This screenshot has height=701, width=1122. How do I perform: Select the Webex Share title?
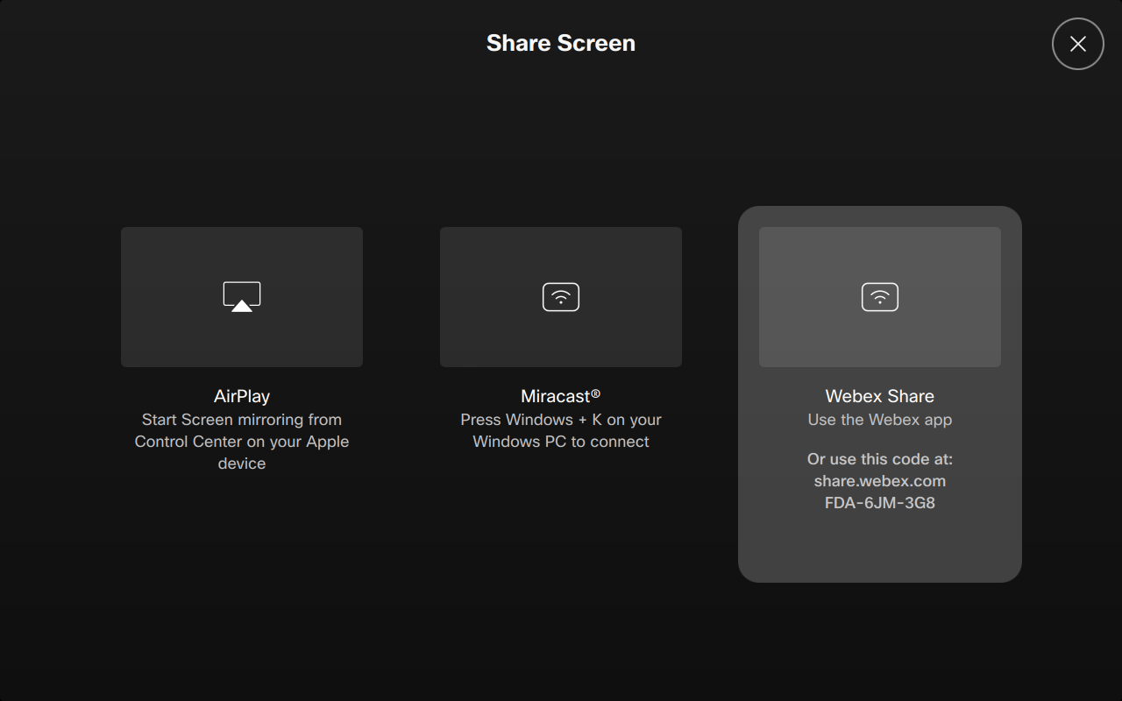pos(880,396)
